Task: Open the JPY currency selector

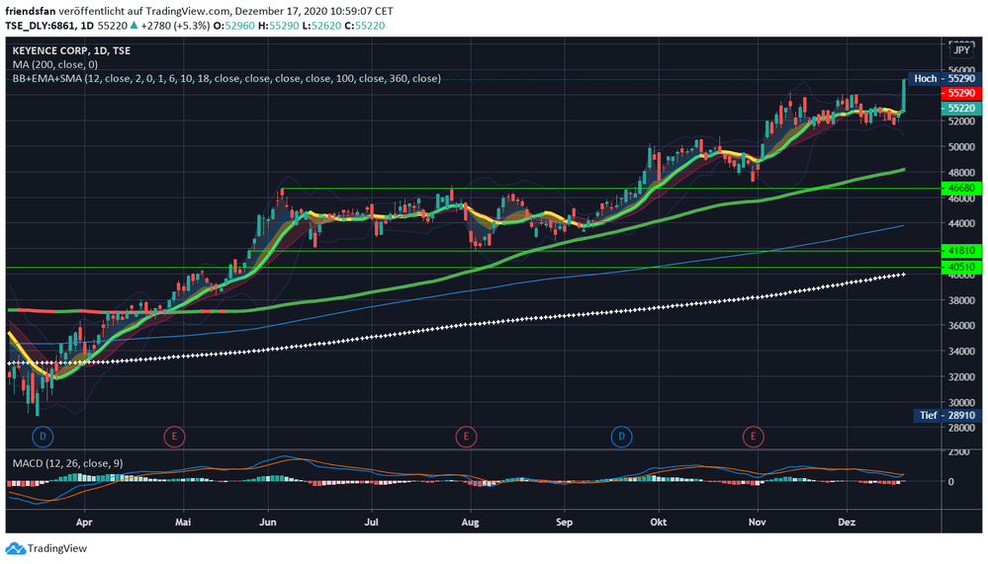Action: tap(960, 48)
